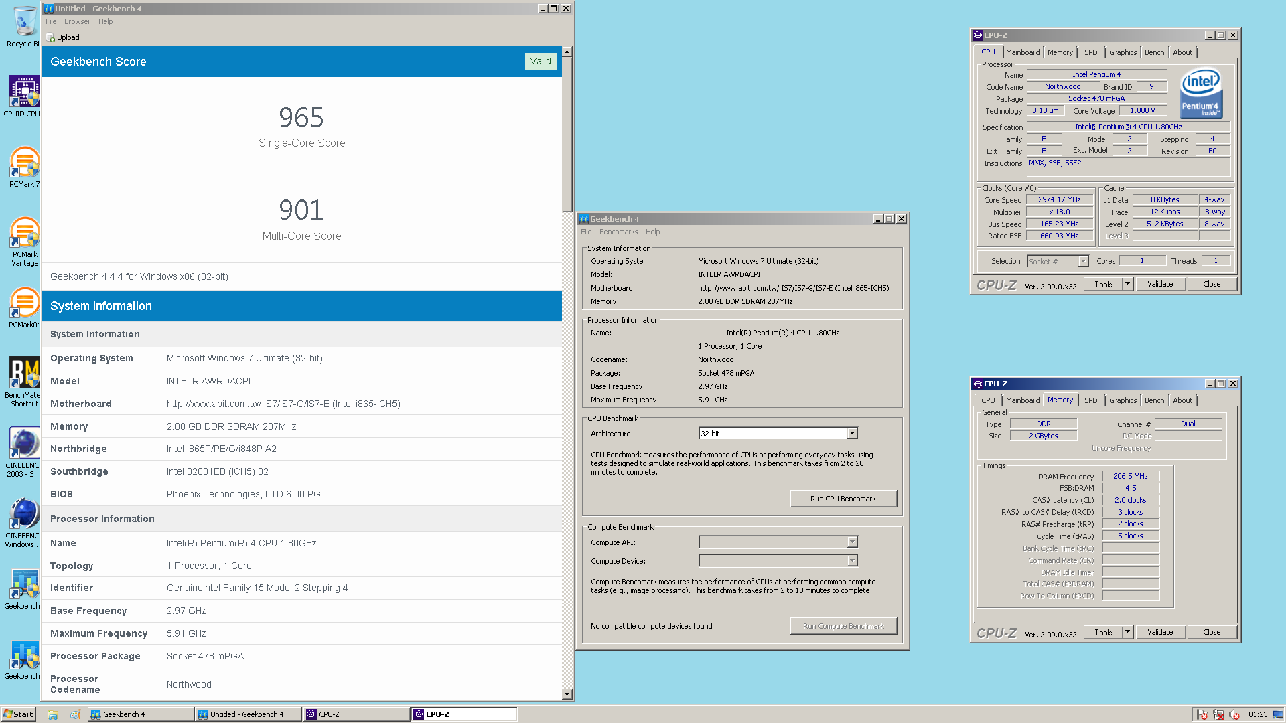Open File menu in Geekbench 4 window
The width and height of the screenshot is (1286, 723).
(586, 232)
